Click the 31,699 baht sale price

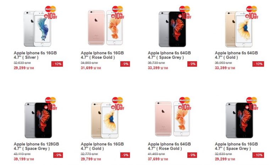(91, 68)
